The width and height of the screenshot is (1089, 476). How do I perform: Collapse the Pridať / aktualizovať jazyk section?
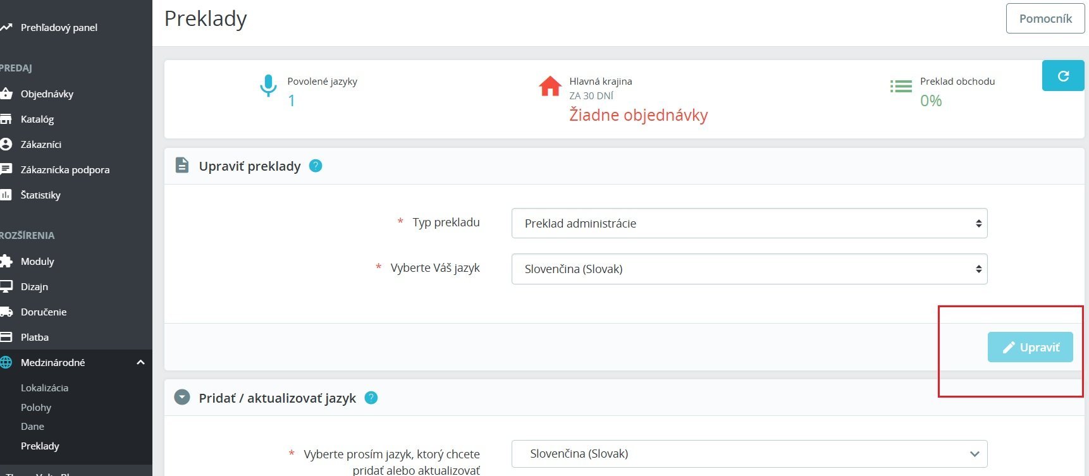(182, 398)
